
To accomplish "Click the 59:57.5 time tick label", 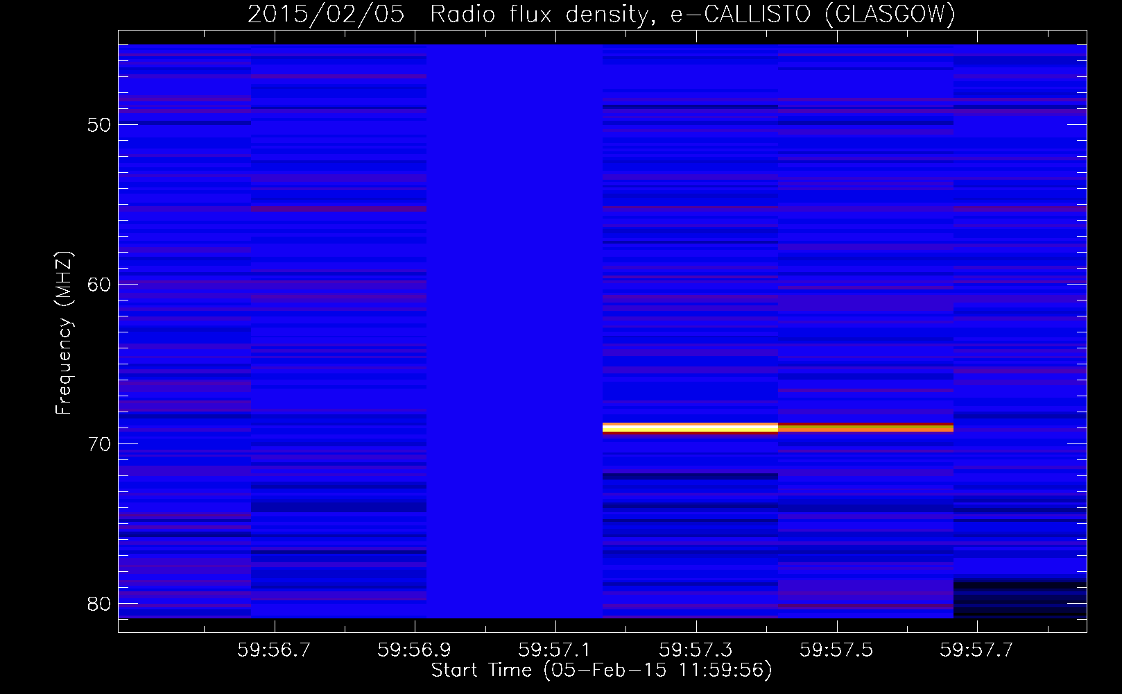I will point(836,650).
